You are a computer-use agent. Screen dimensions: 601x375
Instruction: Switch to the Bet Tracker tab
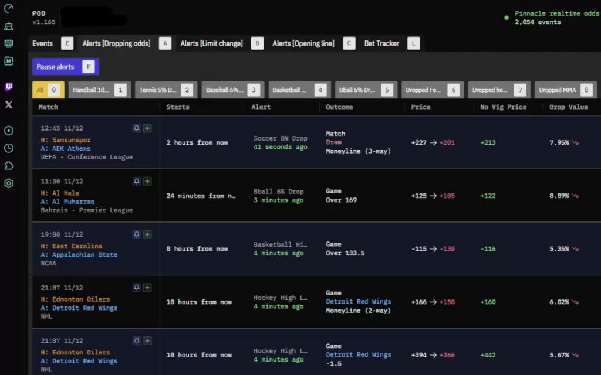tap(380, 43)
